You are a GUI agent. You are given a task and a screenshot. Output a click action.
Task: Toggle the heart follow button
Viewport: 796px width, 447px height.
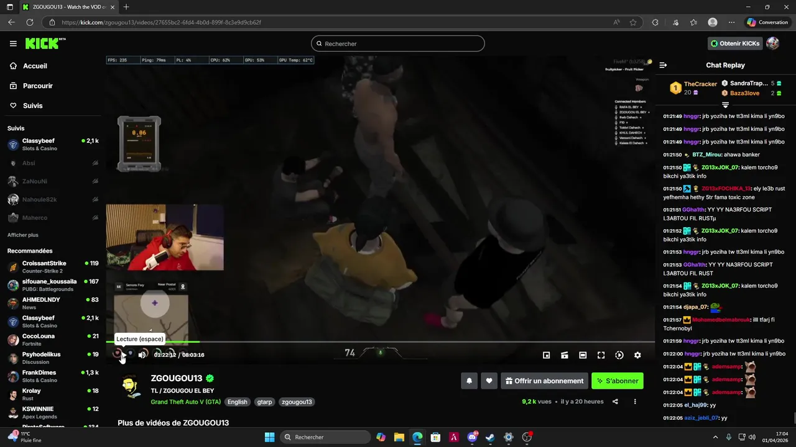pos(489,381)
